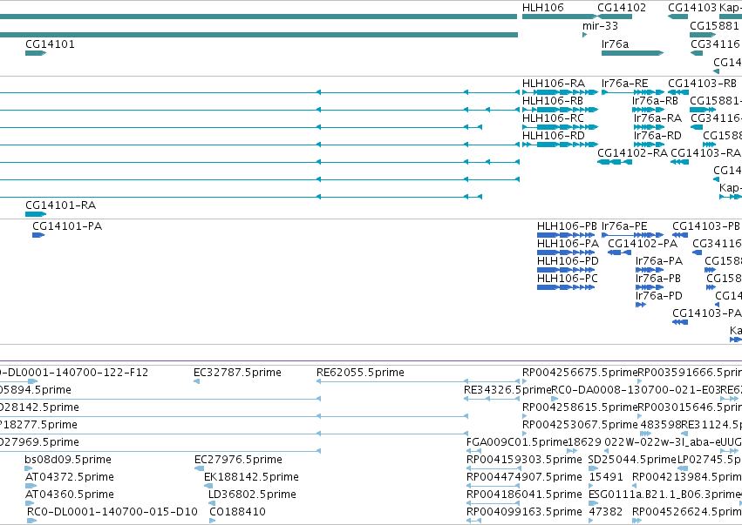Select the CG14101 gene arrow glyph
Screen dimensions: 742x525
(36, 53)
